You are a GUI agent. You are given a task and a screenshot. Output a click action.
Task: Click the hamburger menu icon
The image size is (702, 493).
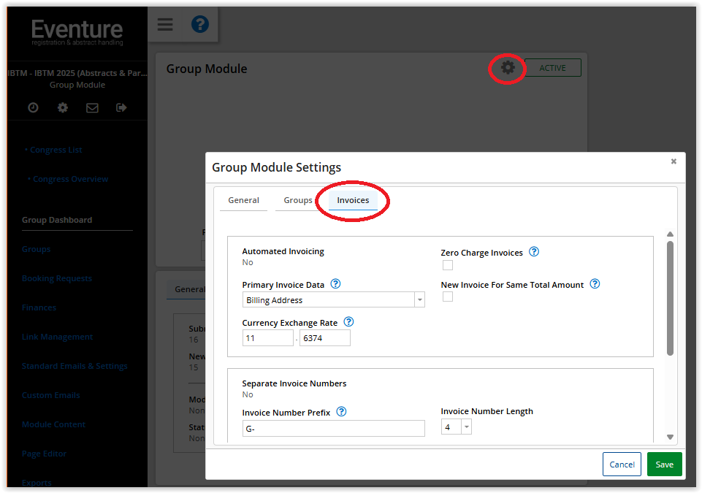coord(165,24)
